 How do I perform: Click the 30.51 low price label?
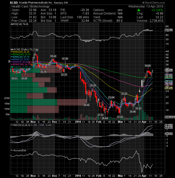click(x=14, y=78)
